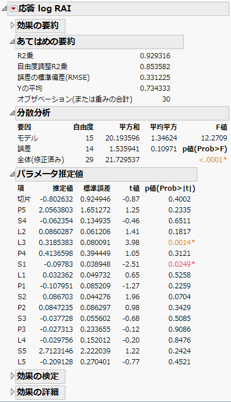The width and height of the screenshot is (231, 402).
Task: Click the 平方和 column header
Action: click(x=129, y=127)
